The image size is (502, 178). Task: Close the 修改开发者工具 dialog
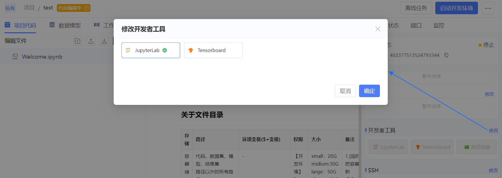(378, 29)
